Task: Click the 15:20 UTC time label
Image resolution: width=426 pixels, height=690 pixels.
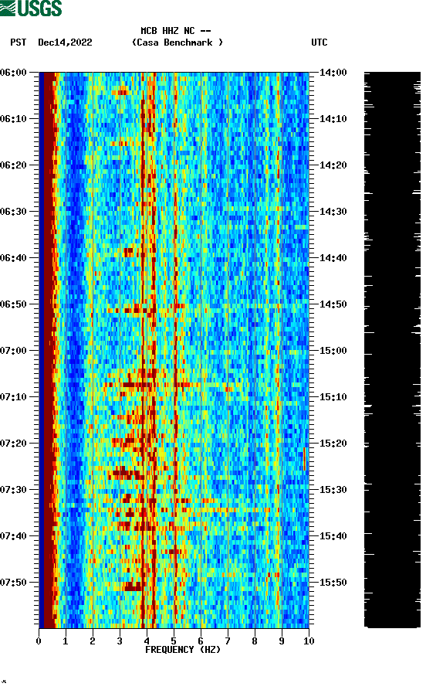Action: pos(333,444)
